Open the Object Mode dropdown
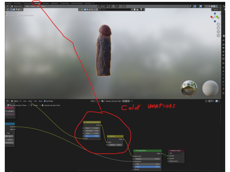Viewport: 230px width, 172px height. click(x=18, y=6)
